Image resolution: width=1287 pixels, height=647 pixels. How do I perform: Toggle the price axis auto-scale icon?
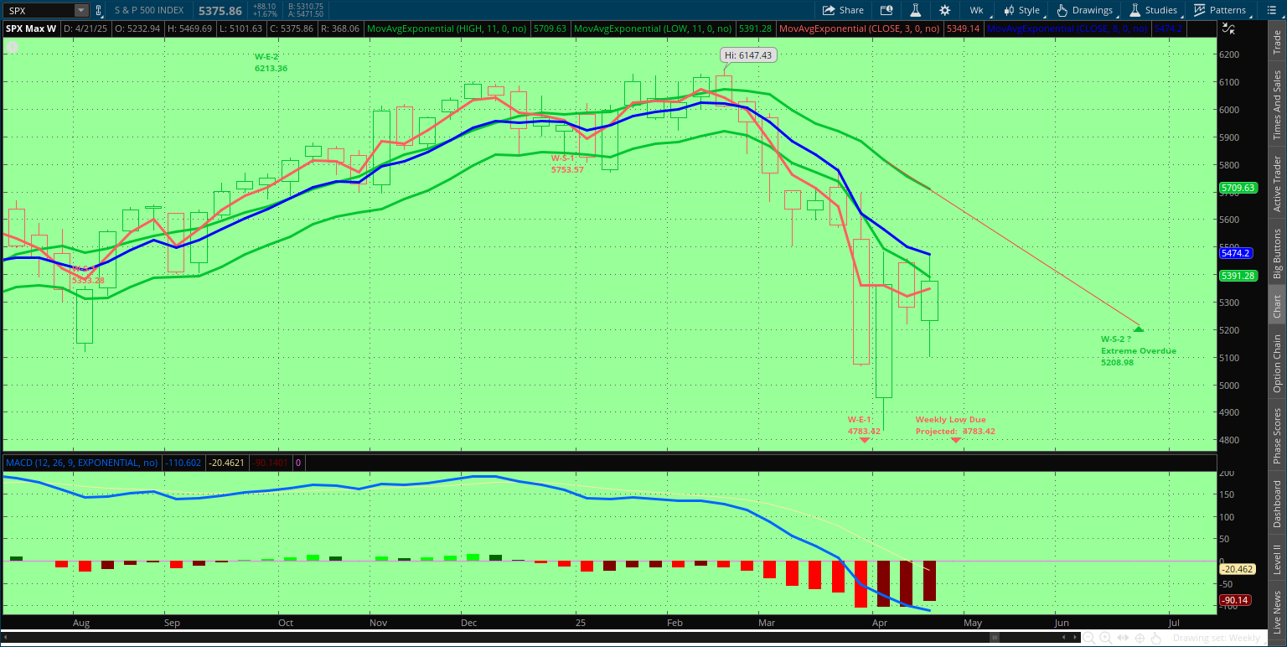pos(1228,28)
